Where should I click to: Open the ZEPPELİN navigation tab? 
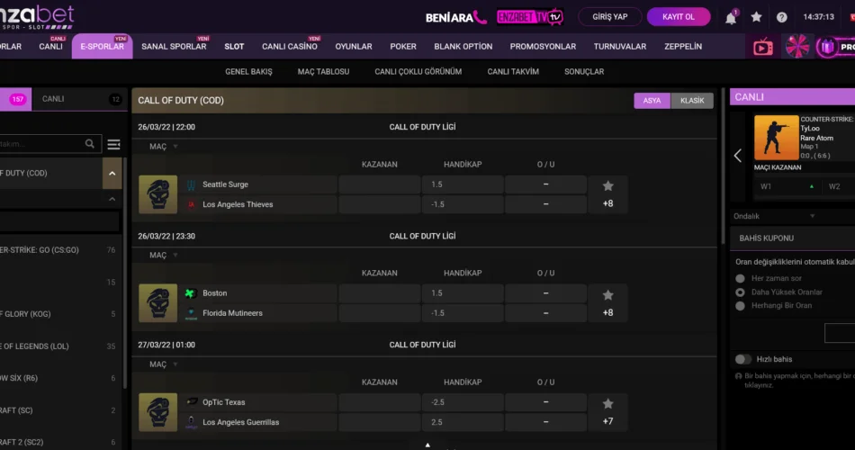tap(683, 47)
